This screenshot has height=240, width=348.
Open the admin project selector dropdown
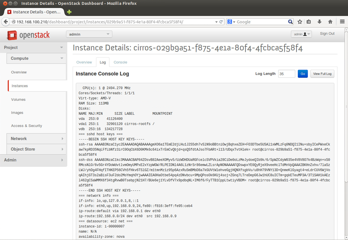pyautogui.click(x=89, y=34)
